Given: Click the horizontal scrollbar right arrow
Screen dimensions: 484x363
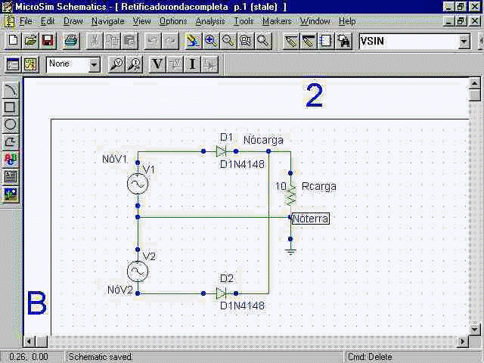Looking at the screenshot, I should point(463,341).
